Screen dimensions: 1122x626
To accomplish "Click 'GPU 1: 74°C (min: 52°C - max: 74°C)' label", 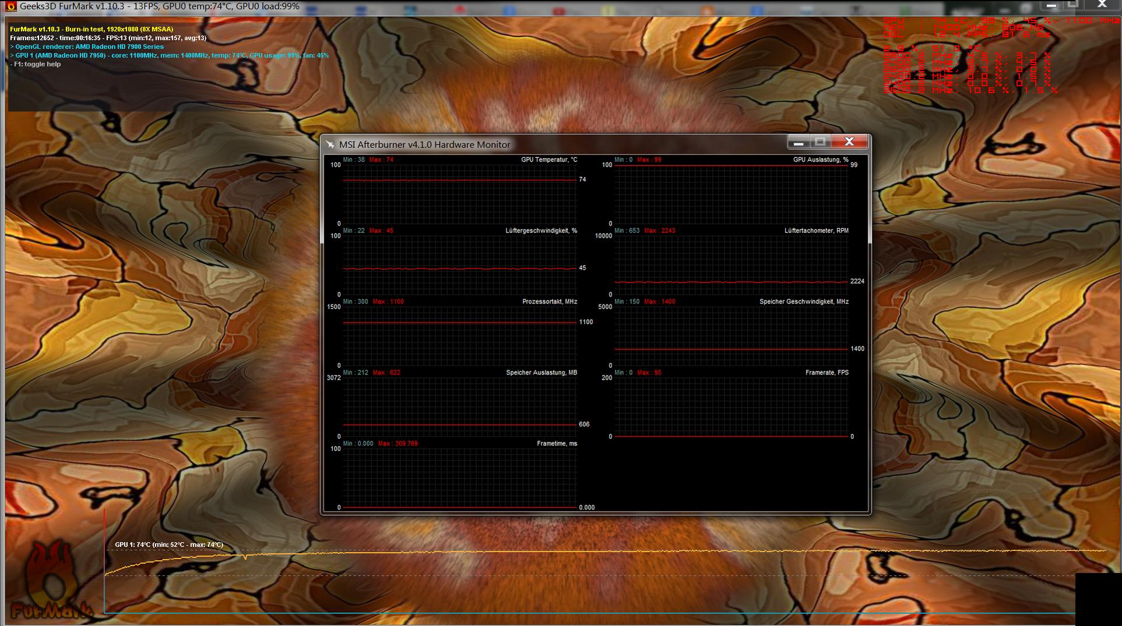I will tap(169, 545).
